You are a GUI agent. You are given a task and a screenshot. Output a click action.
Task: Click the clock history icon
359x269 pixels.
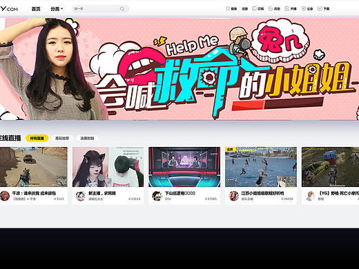tap(271, 8)
